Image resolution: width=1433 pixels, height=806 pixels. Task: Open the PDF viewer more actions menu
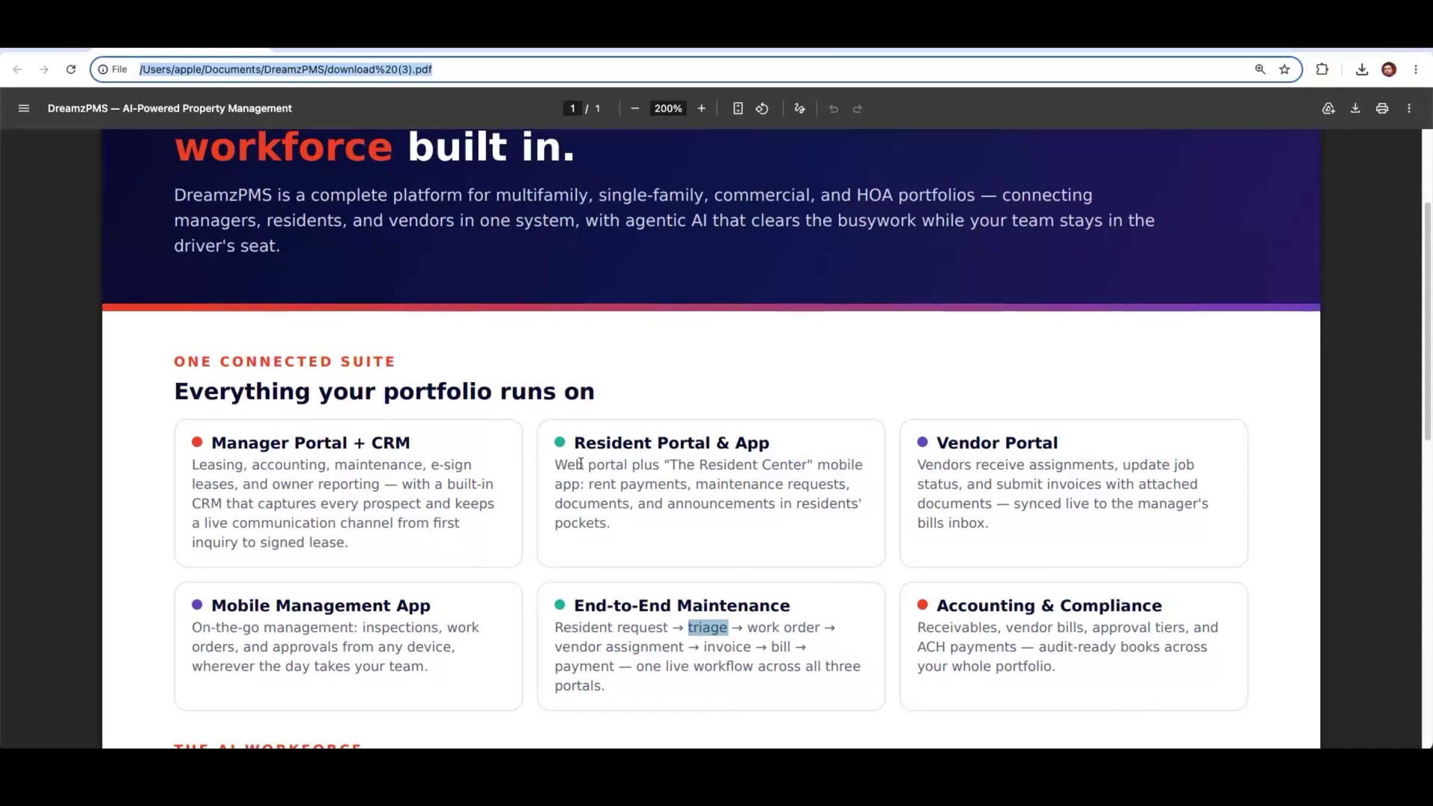(1409, 108)
